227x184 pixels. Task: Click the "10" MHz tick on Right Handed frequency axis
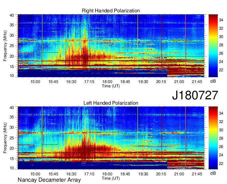[x=12, y=76]
